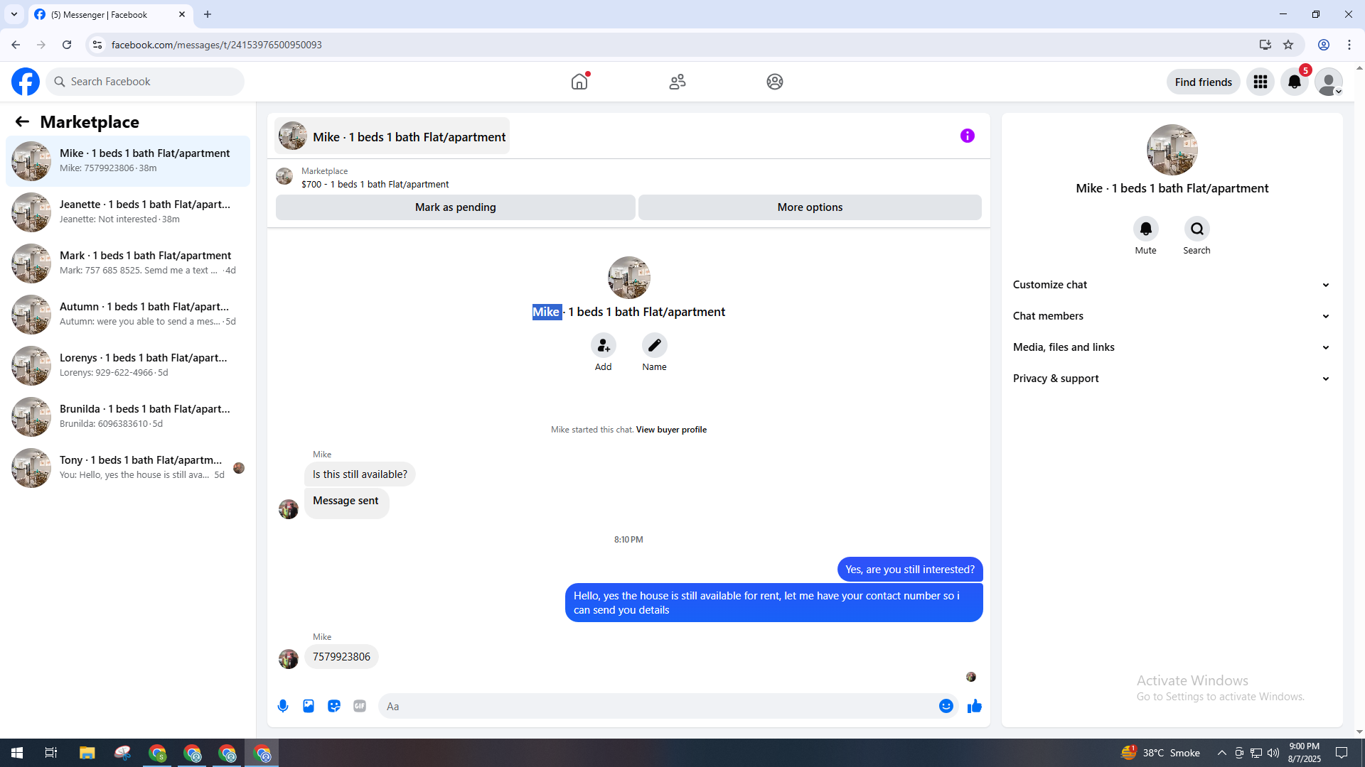The image size is (1365, 767).
Task: Click the volume icon in system tray
Action: (x=1273, y=753)
